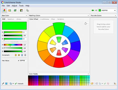Click the H value field showing 120
The width and height of the screenshot is (118, 90).
[25, 45]
